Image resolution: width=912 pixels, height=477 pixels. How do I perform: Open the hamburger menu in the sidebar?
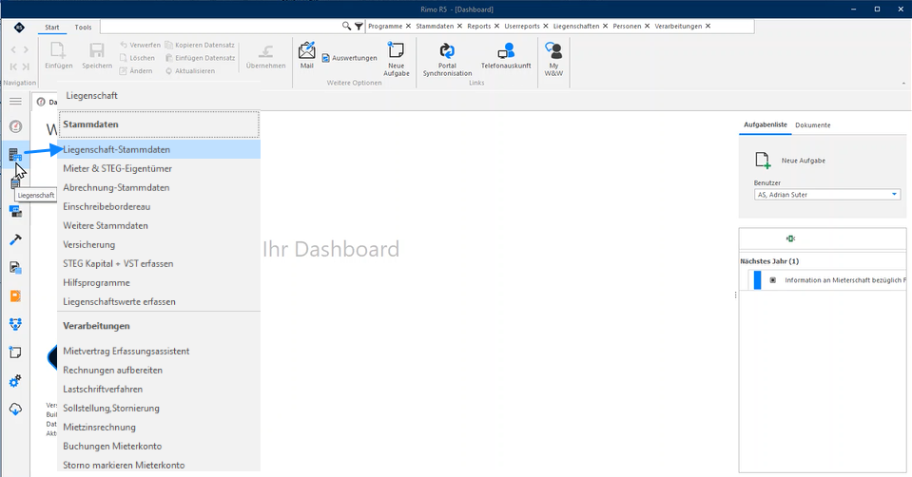(x=16, y=101)
